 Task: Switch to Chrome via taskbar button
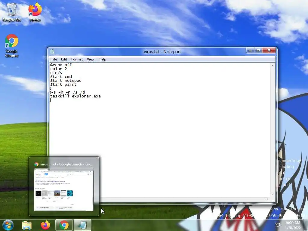(x=64, y=225)
